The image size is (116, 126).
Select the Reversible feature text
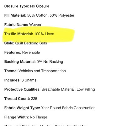pyautogui.click(x=31, y=52)
